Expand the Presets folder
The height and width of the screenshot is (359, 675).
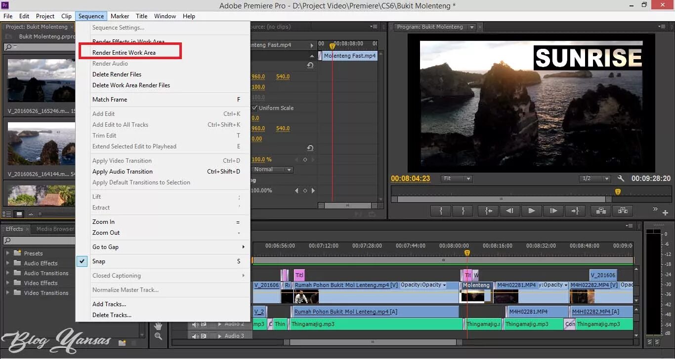pos(8,253)
